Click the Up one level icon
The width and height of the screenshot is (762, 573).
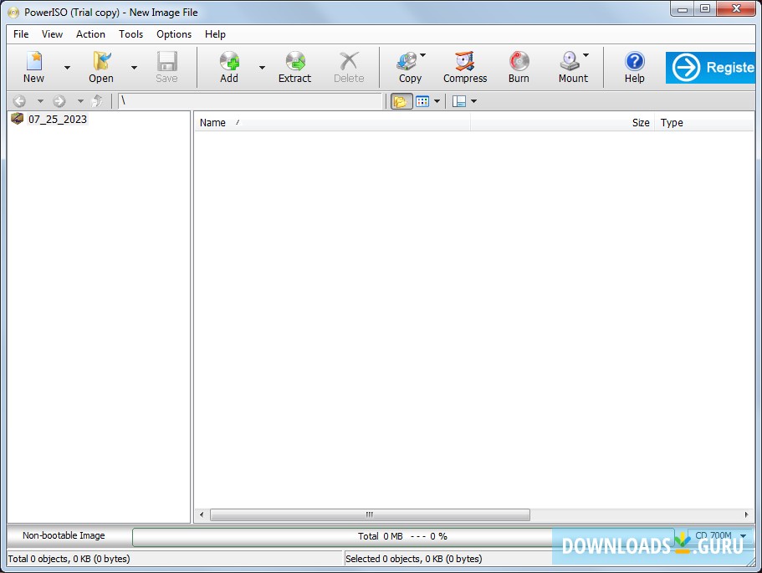tap(97, 101)
